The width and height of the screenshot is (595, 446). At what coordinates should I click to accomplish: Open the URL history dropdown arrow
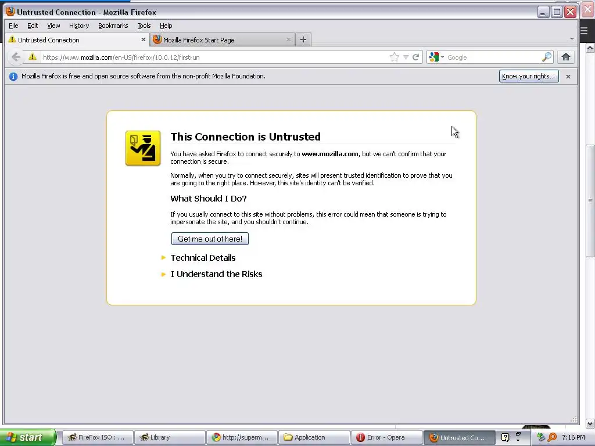click(406, 57)
